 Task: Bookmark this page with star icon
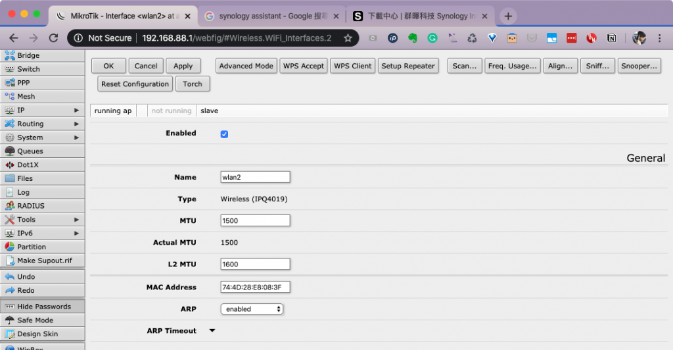pos(348,37)
